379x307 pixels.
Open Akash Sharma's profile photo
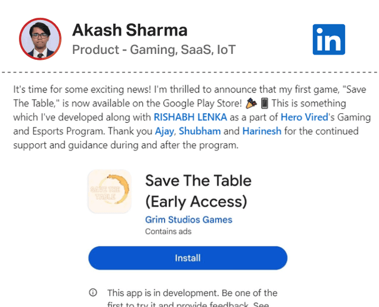click(x=40, y=39)
